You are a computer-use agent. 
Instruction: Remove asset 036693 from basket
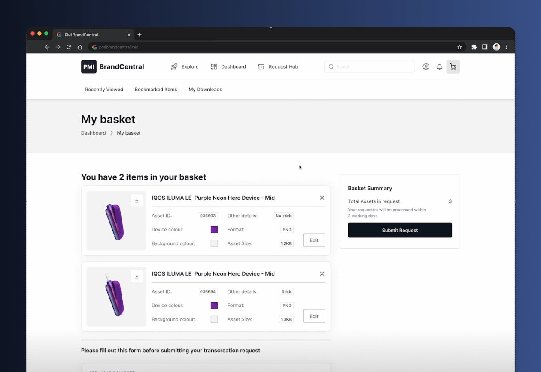pos(322,198)
